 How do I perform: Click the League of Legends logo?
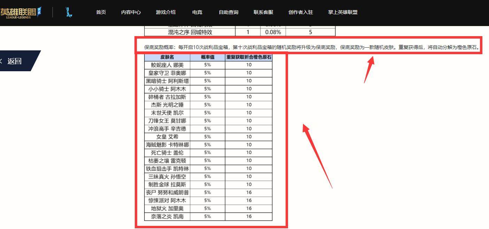(21, 13)
